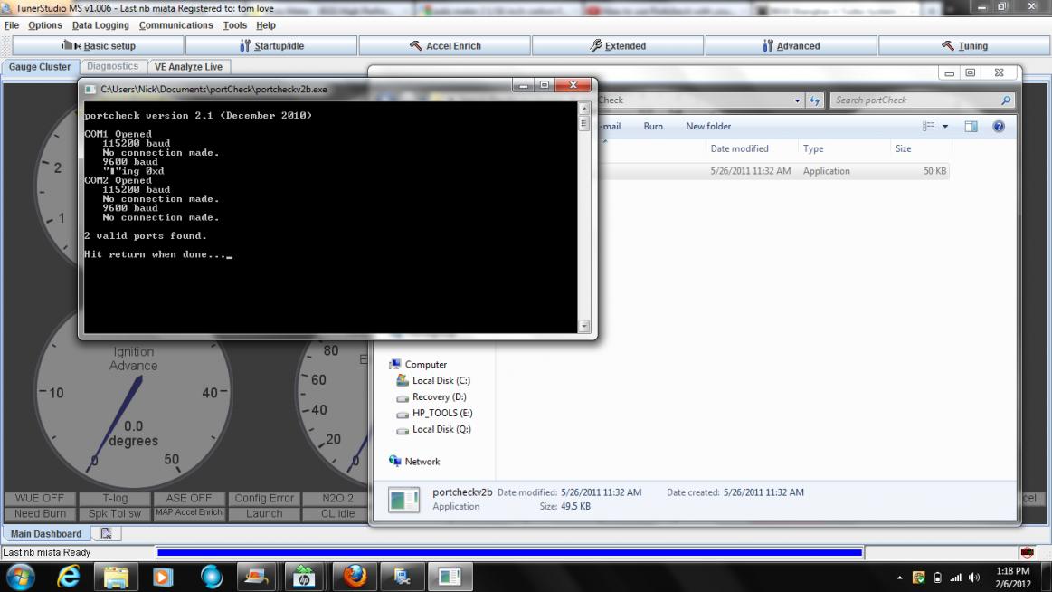
Task: Select the portcheckv2b application thumbnail icon
Action: click(x=403, y=500)
